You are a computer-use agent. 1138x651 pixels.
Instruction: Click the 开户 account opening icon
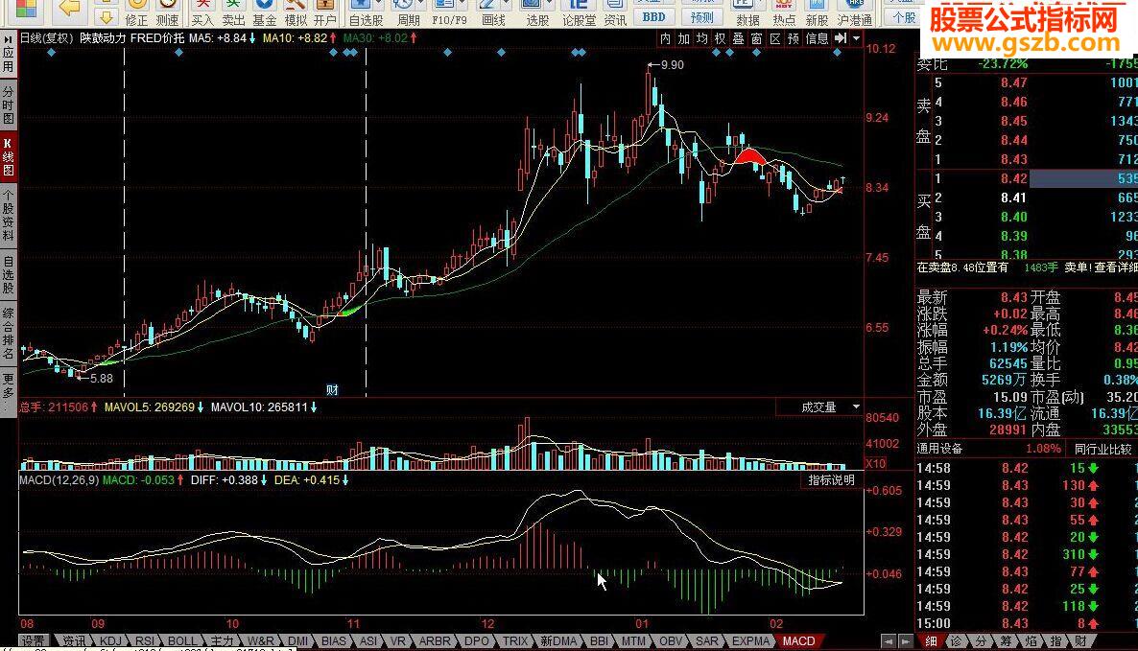point(325,13)
